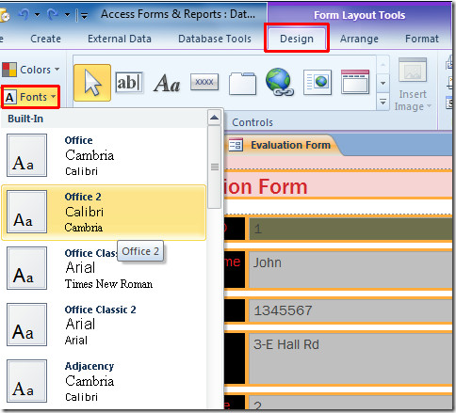
Task: Click the ID field showing 1
Action: [350, 230]
